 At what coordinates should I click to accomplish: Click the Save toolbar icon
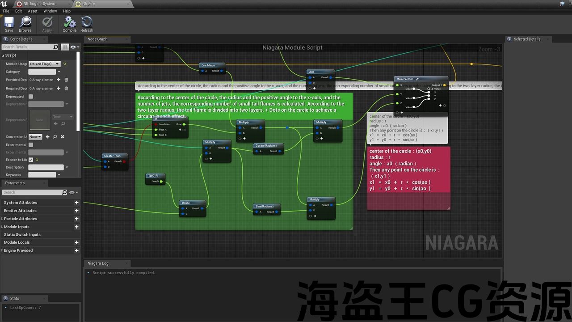9,24
